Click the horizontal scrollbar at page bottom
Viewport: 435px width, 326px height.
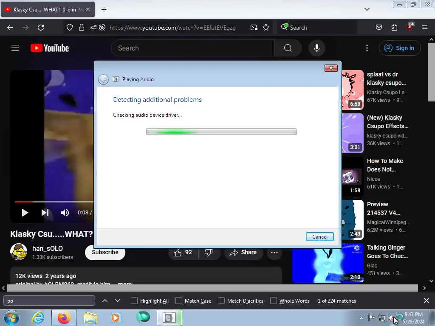pyautogui.click(x=212, y=288)
